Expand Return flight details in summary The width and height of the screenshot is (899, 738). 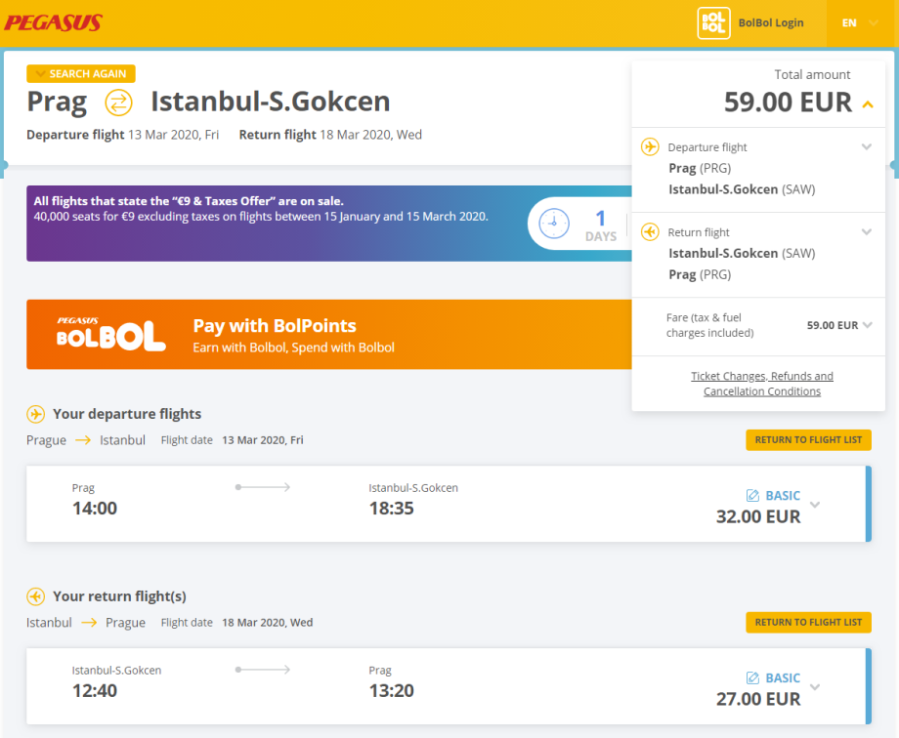tap(866, 232)
